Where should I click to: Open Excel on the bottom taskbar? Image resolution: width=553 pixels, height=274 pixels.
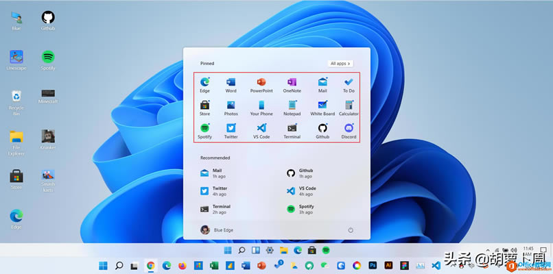[x=214, y=266]
